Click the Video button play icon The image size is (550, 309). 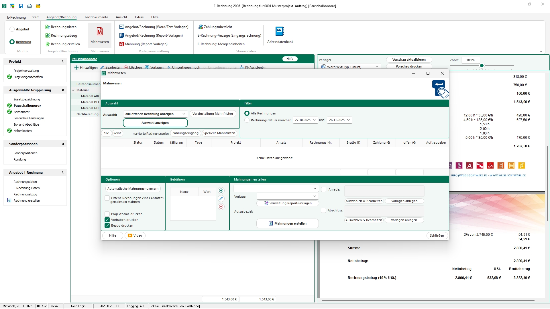[130, 236]
